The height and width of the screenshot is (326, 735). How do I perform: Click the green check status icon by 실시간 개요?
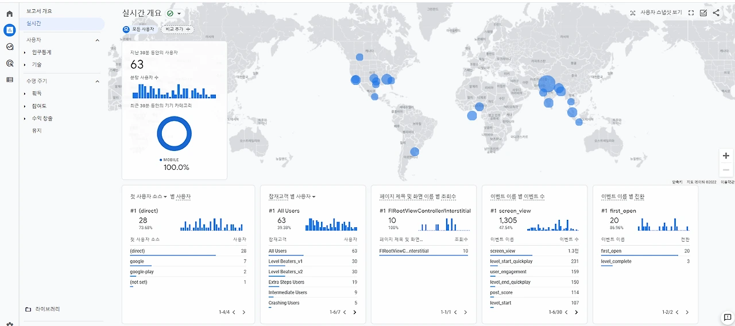tap(170, 13)
